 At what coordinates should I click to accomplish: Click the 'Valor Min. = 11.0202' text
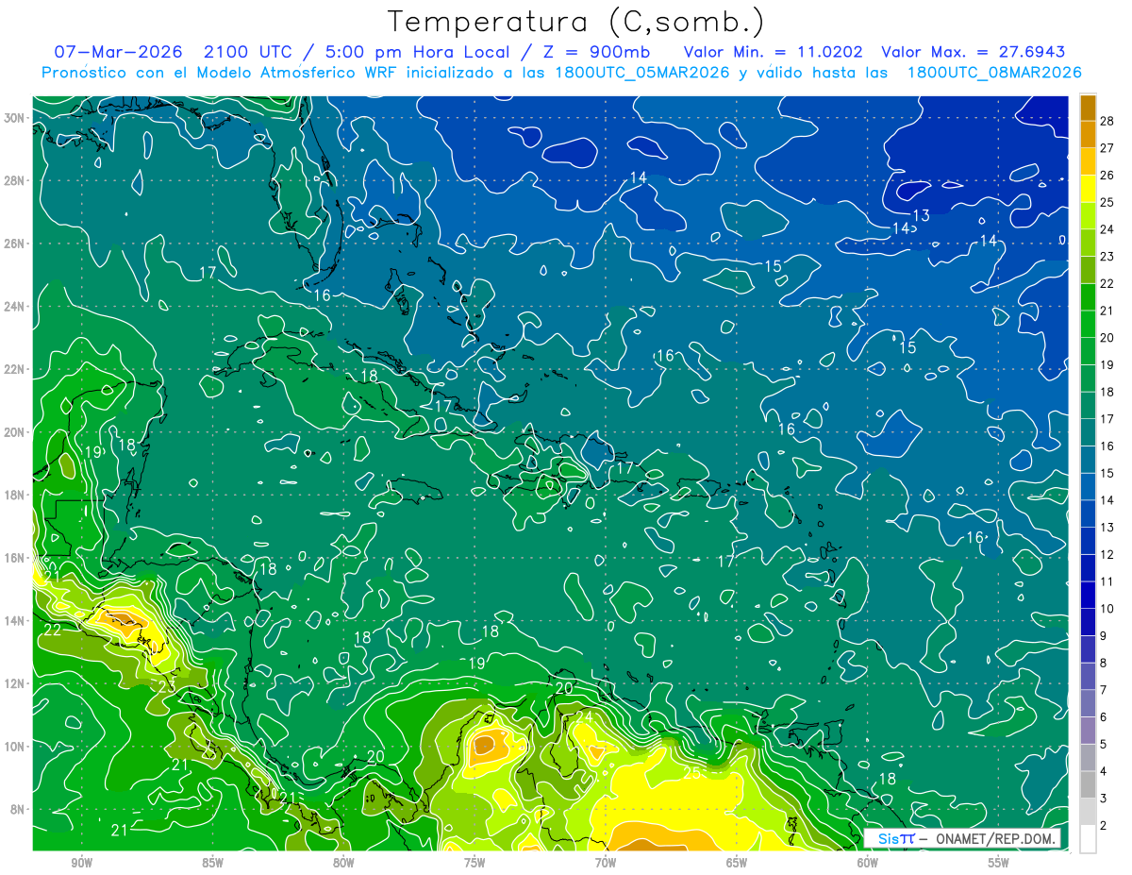pyautogui.click(x=774, y=52)
